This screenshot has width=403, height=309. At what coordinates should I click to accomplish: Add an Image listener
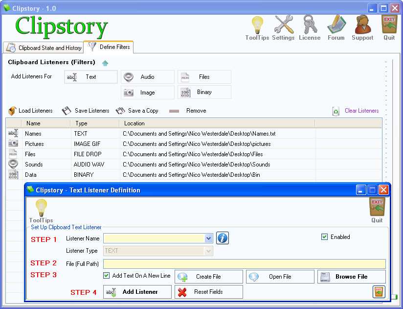pyautogui.click(x=148, y=93)
